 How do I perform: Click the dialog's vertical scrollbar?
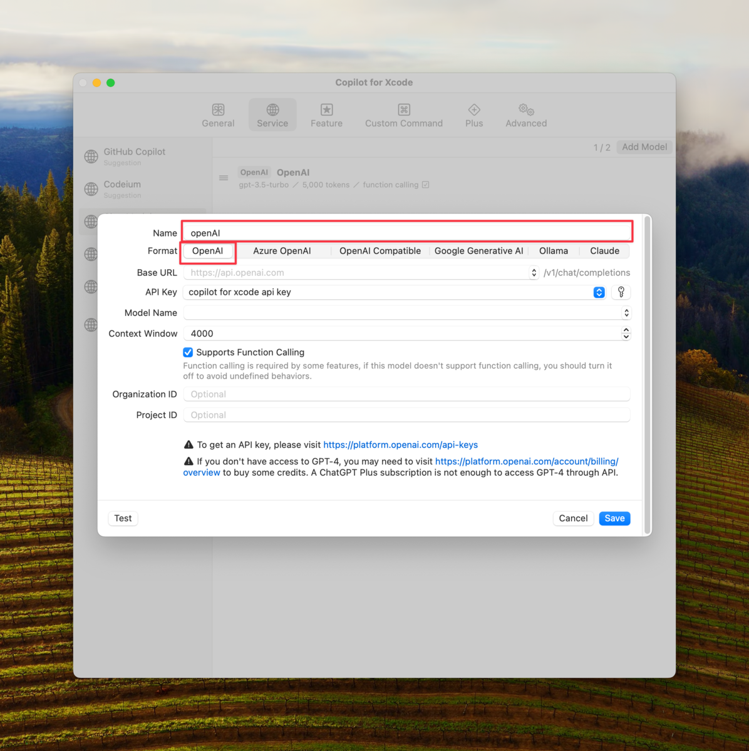click(647, 375)
